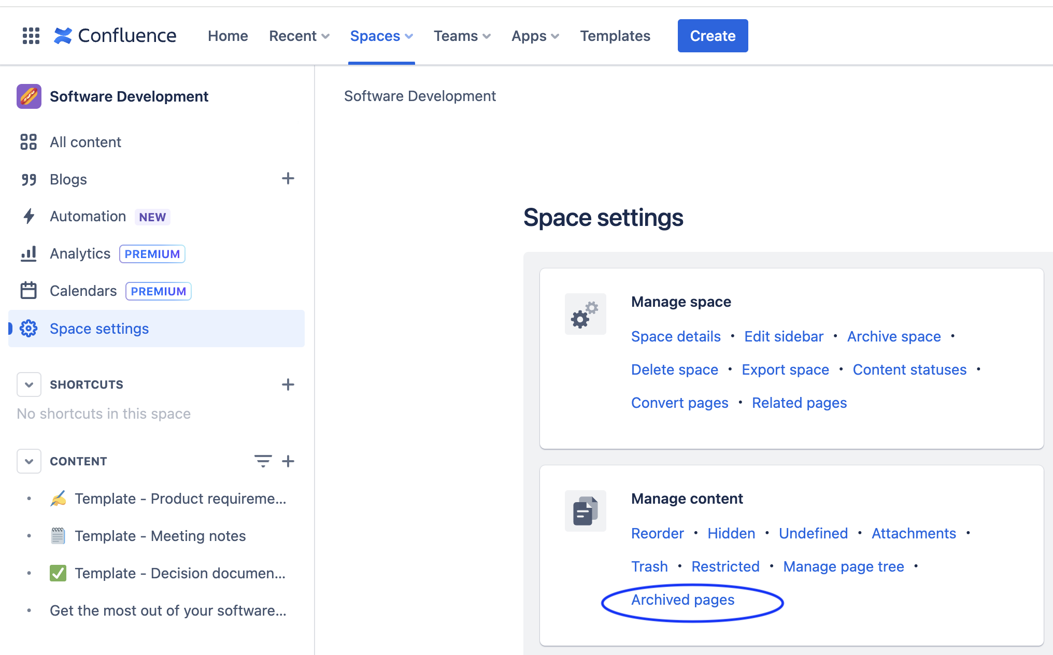Click the Archived pages link
The image size is (1053, 655).
point(682,599)
